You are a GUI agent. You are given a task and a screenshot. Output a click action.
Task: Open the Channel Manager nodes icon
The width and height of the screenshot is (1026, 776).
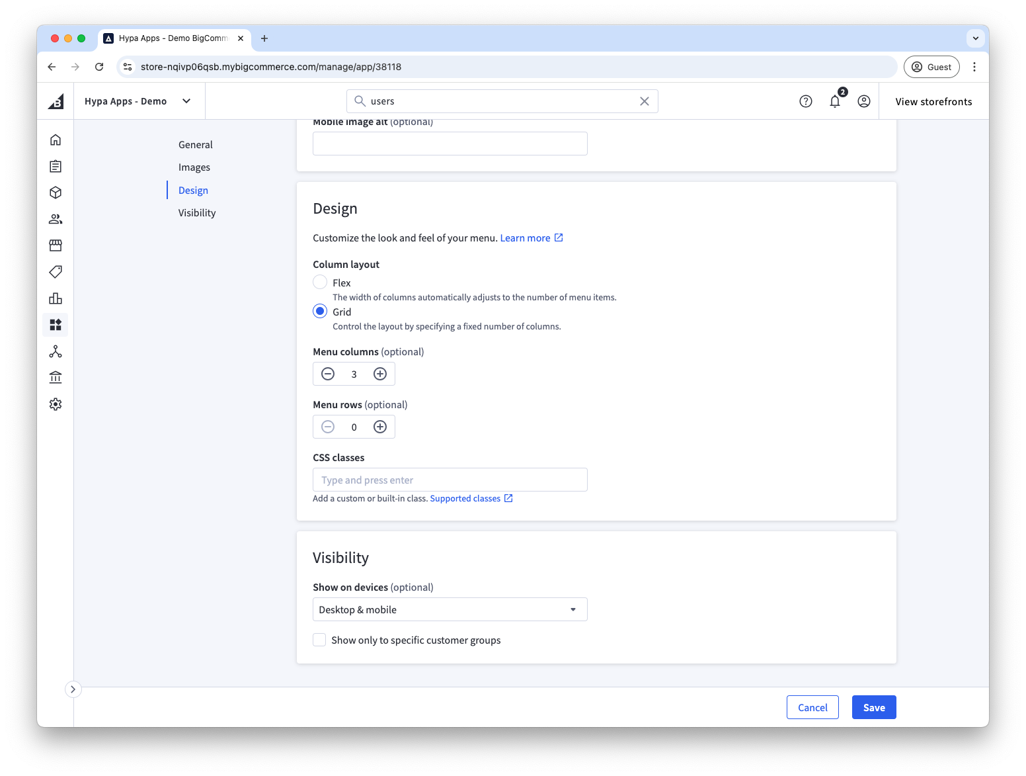point(56,351)
